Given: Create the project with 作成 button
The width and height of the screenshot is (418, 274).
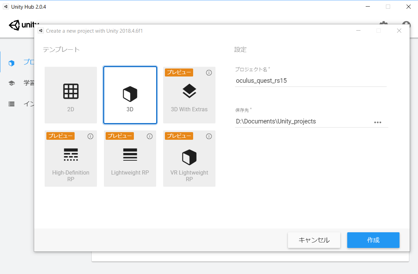Looking at the screenshot, I should tap(373, 240).
